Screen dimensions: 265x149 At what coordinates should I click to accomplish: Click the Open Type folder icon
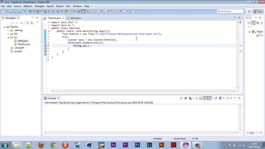click(66, 11)
